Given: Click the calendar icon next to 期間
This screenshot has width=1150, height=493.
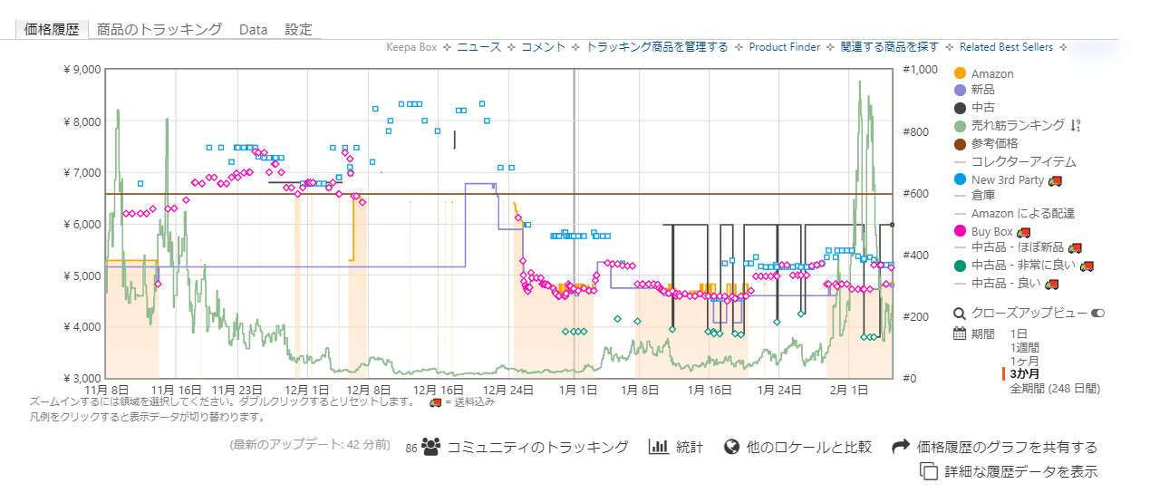Looking at the screenshot, I should (x=960, y=333).
